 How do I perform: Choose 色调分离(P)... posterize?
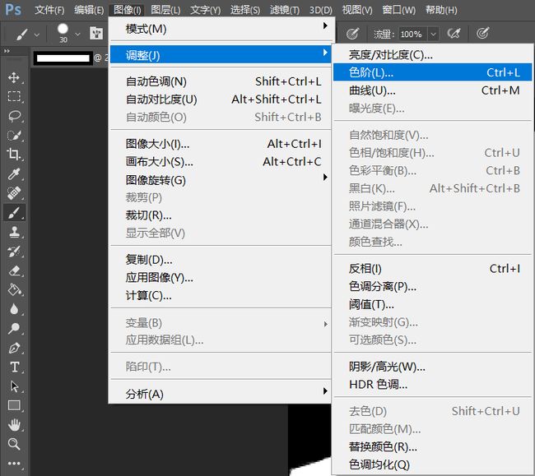click(432, 286)
